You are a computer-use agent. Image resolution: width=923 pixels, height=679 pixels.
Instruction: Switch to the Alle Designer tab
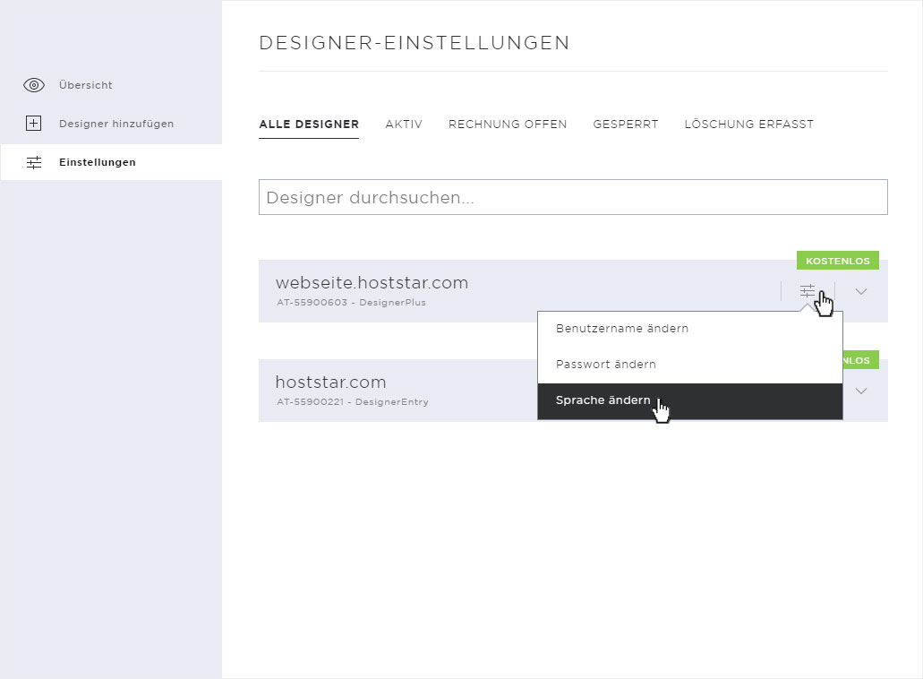tap(309, 125)
